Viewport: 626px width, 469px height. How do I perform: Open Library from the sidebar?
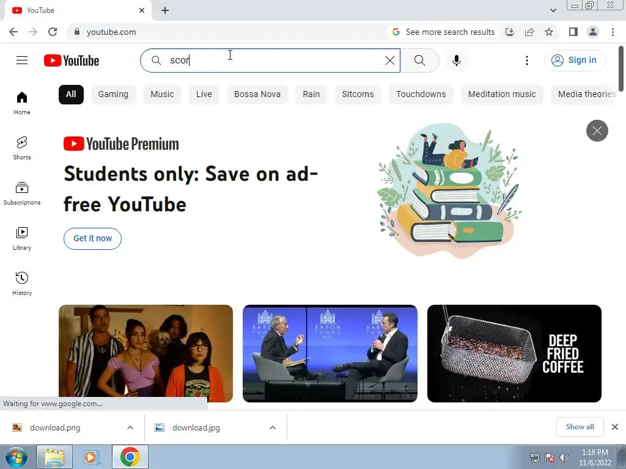pos(22,239)
